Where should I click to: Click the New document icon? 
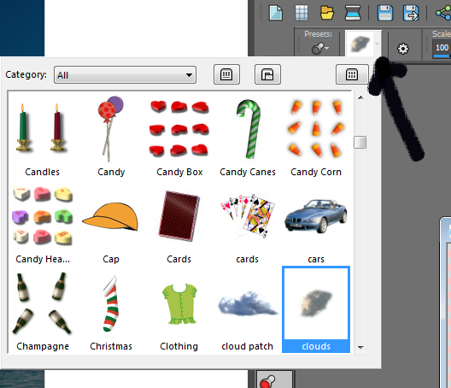(275, 13)
